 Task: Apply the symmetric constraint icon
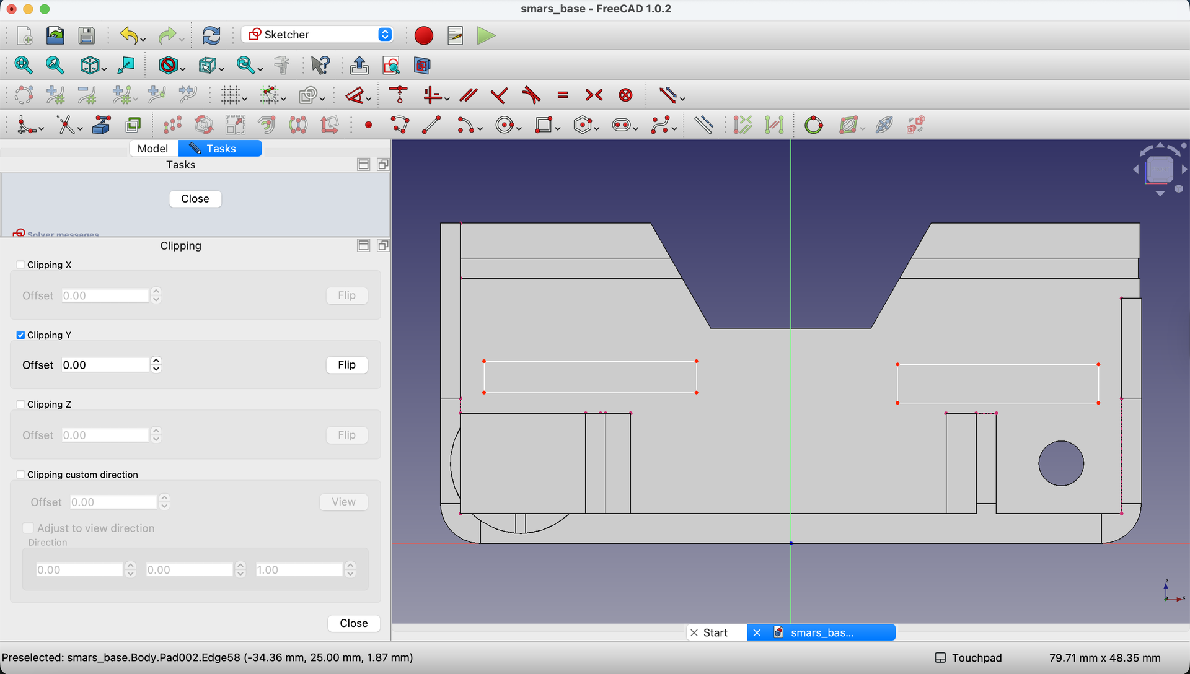(x=594, y=95)
